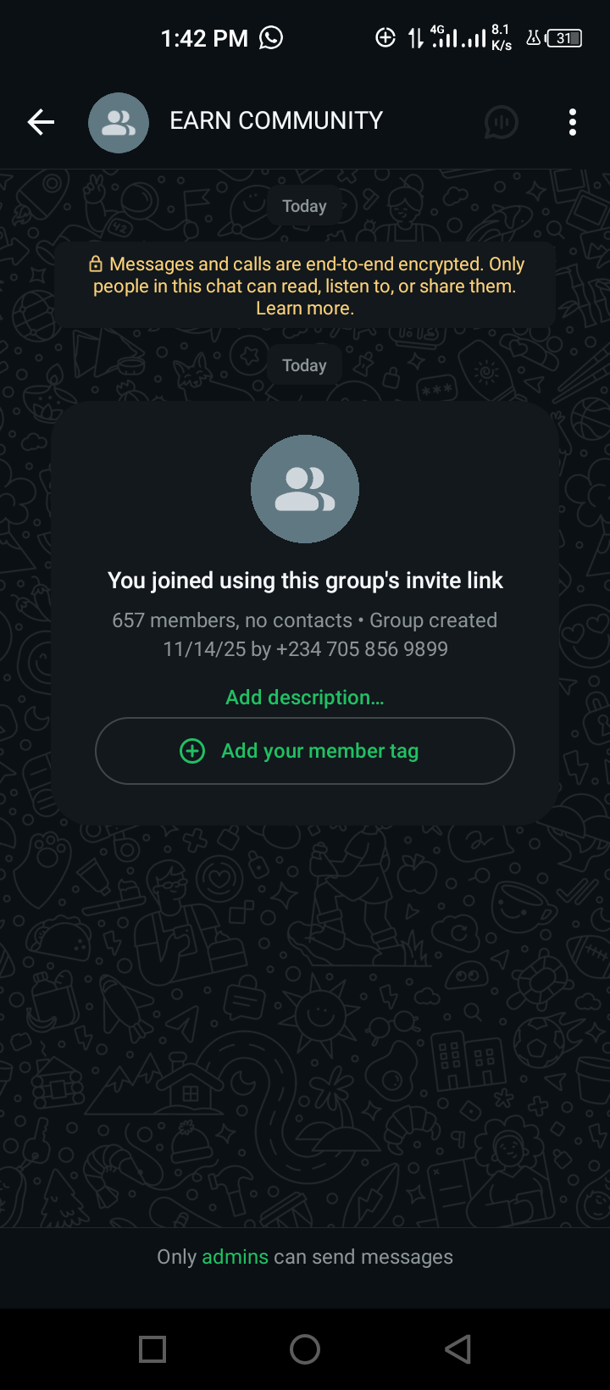This screenshot has height=1390, width=610.
Task: Tap the second Today date chip
Action: [x=304, y=365]
